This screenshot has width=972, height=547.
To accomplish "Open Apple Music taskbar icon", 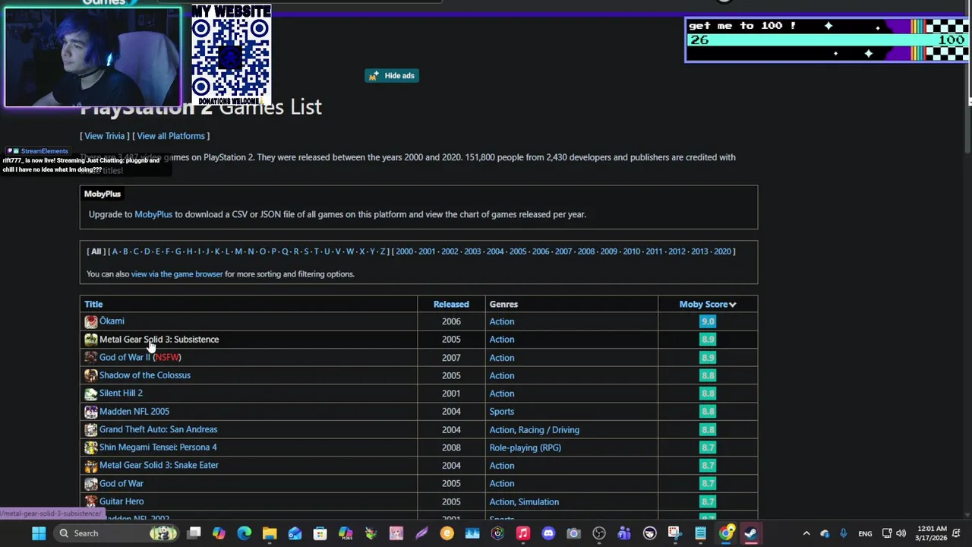I will click(522, 533).
